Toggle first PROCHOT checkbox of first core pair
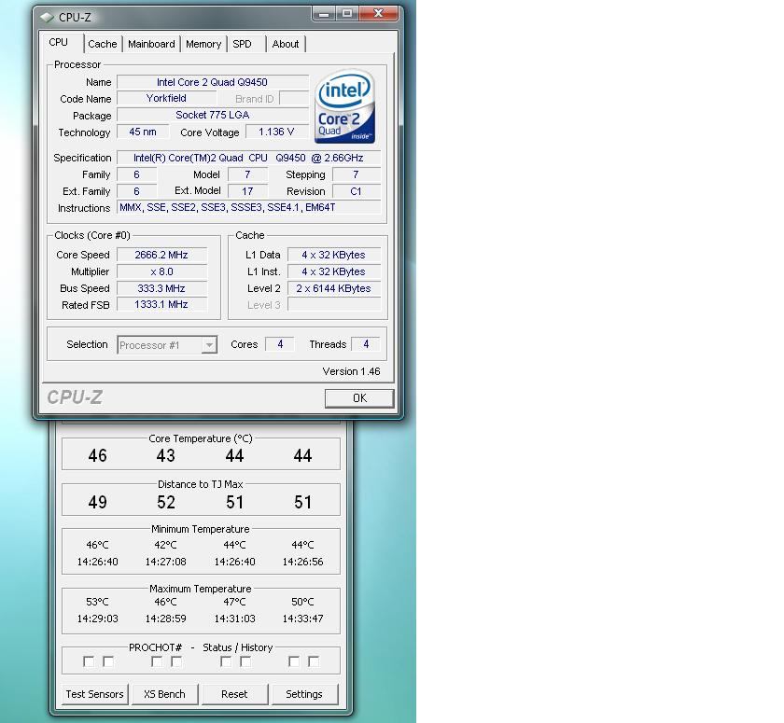This screenshot has height=723, width=784. [89, 661]
